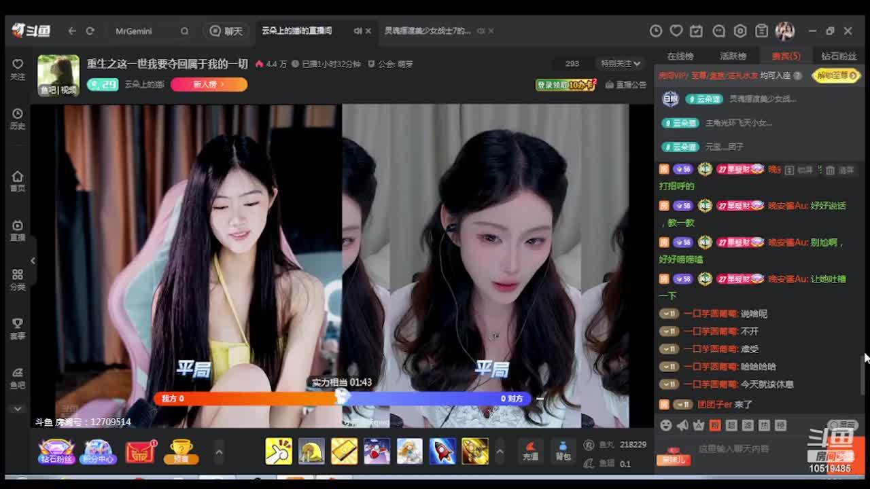Click the 钻石粉丝 icon below the video
The height and width of the screenshot is (489, 870).
pos(56,452)
